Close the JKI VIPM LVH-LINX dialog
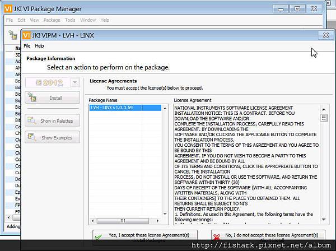This screenshot has width=336, height=251. pos(326,35)
